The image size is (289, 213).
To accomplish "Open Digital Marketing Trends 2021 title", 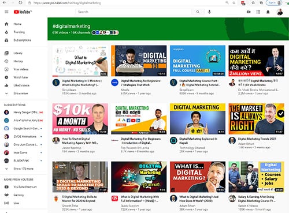I will (x=257, y=139).
